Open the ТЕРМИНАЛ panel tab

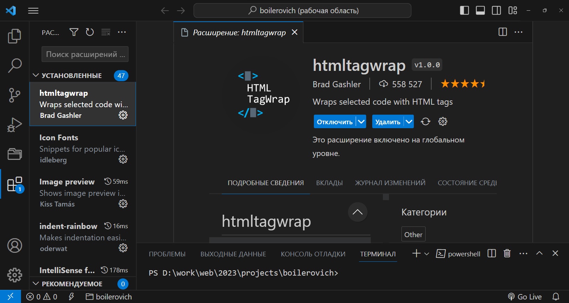tap(378, 254)
